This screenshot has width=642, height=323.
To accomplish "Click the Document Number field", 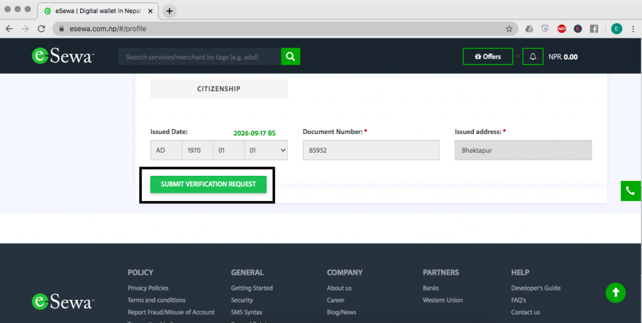I will (x=371, y=150).
